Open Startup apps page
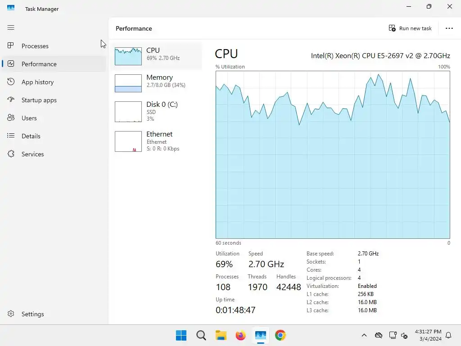Viewport: 461px width, 346px height. point(39,100)
